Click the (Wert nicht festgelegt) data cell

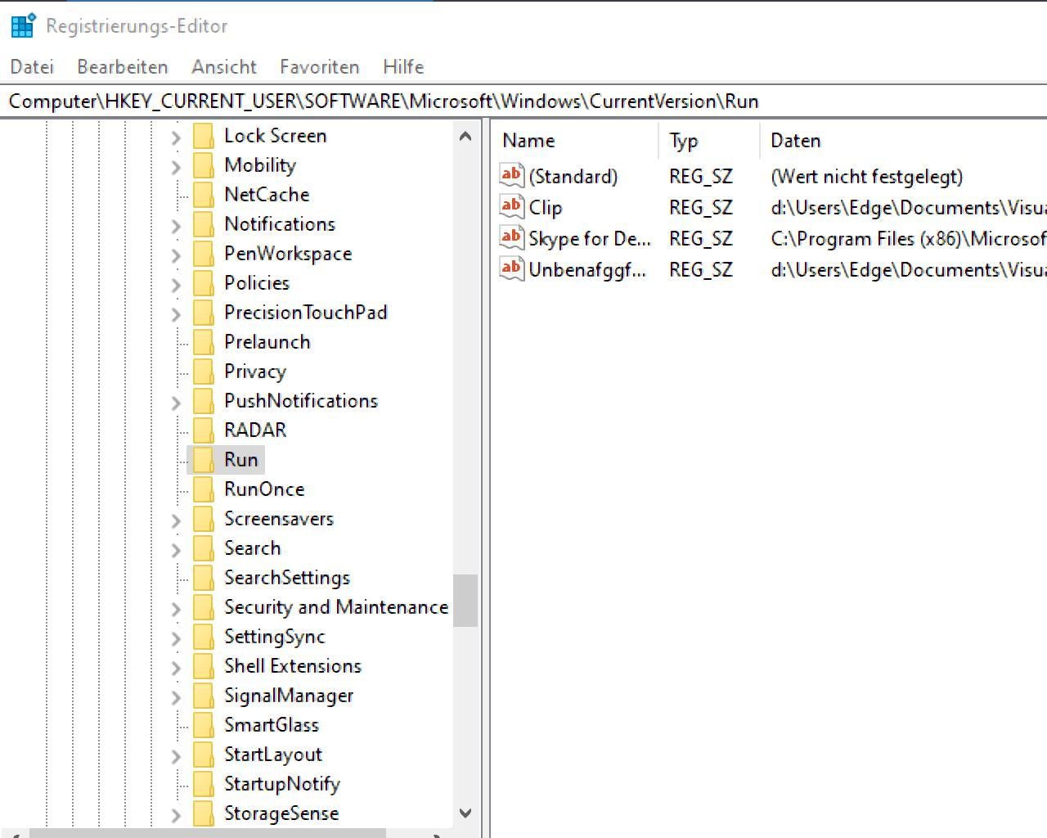(867, 177)
